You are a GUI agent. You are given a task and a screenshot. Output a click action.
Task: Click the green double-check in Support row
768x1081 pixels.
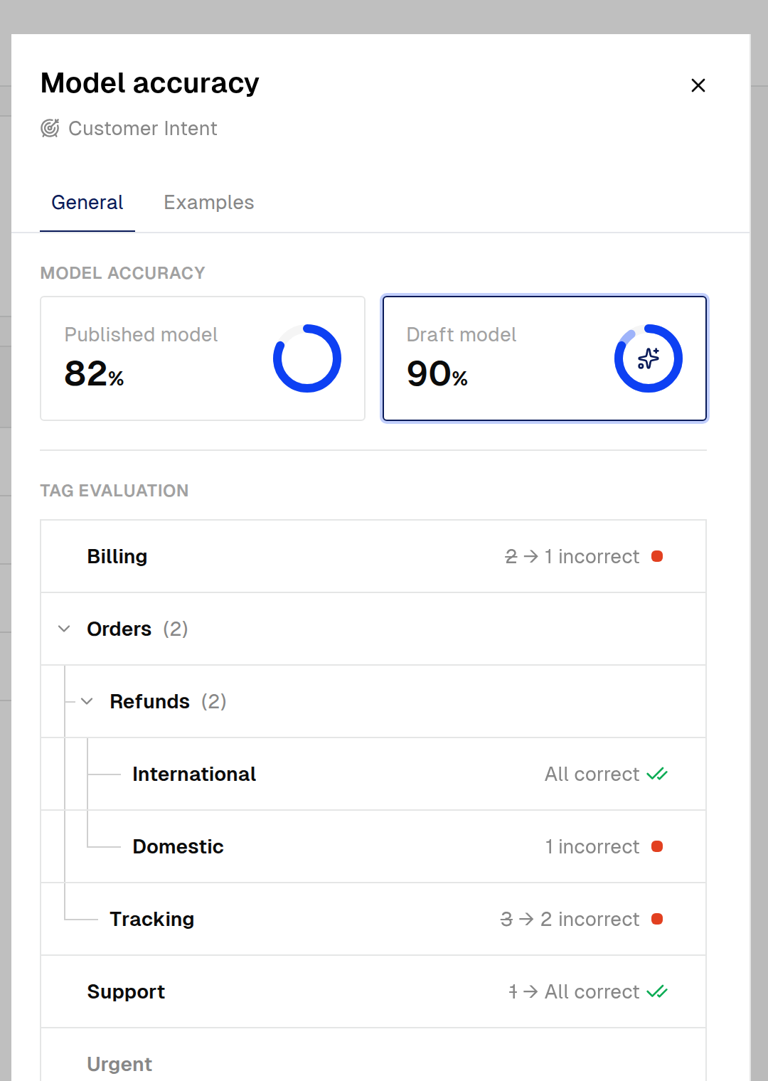657,991
